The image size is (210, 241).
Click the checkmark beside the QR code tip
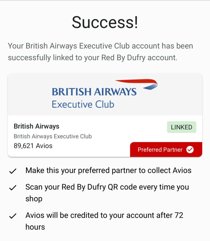pyautogui.click(x=13, y=188)
